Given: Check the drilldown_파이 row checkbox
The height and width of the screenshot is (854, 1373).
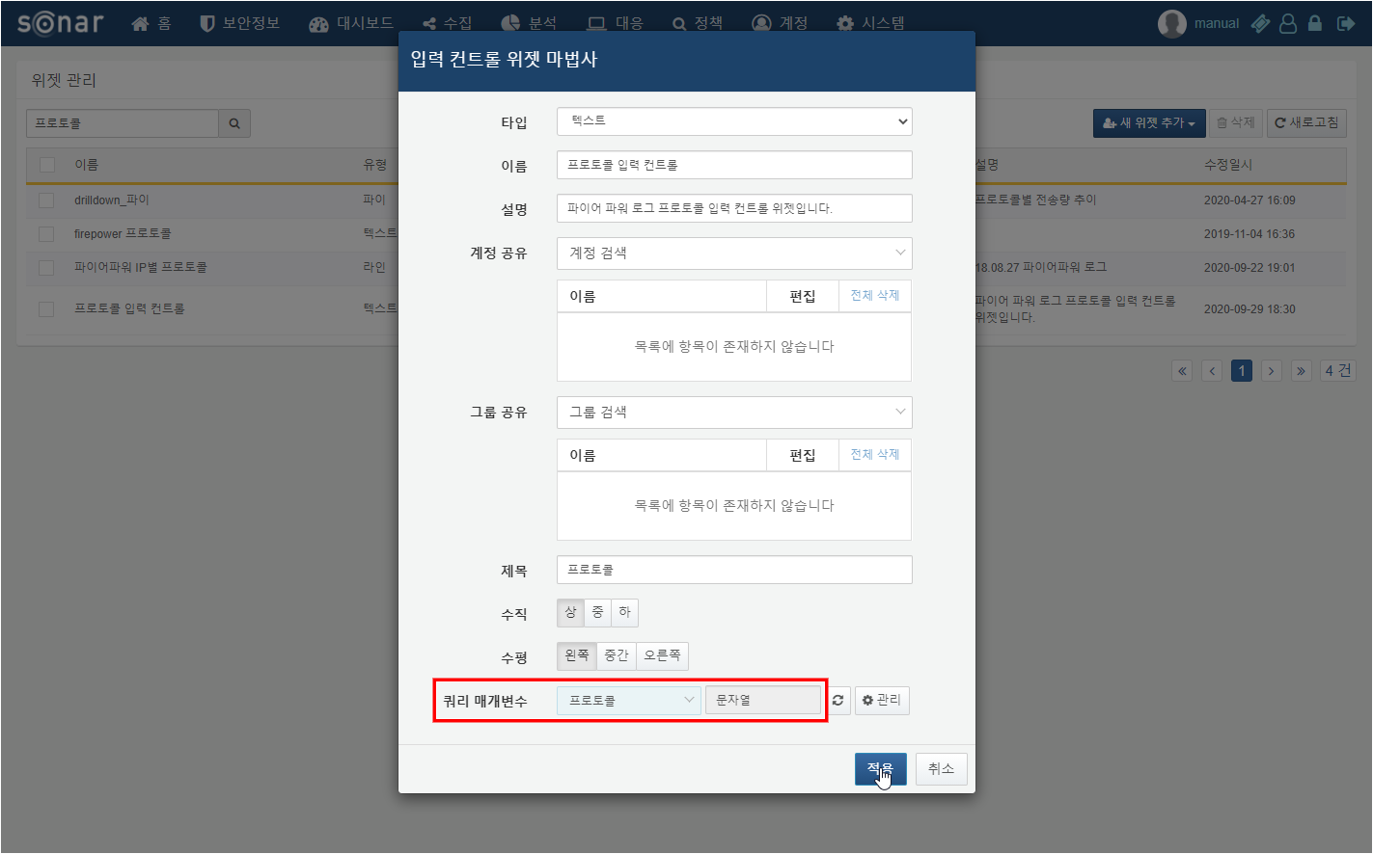Looking at the screenshot, I should (46, 200).
